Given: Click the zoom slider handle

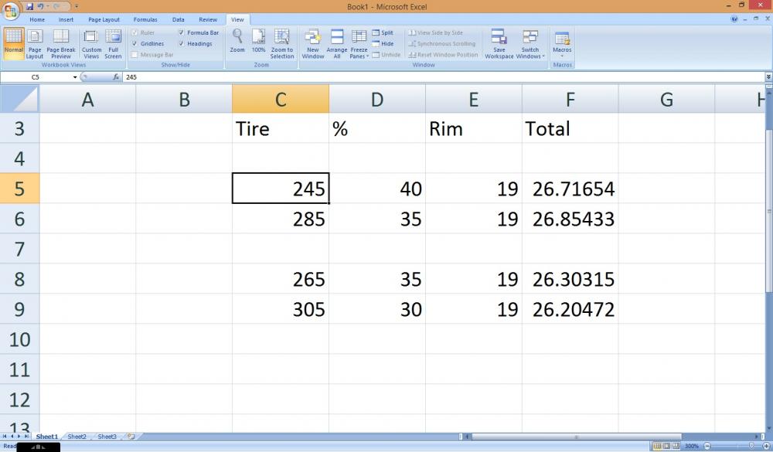Looking at the screenshot, I should tap(751, 446).
